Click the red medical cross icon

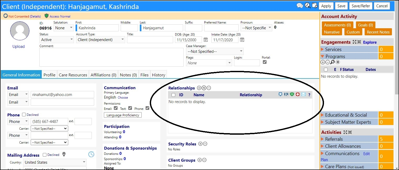pos(298,94)
